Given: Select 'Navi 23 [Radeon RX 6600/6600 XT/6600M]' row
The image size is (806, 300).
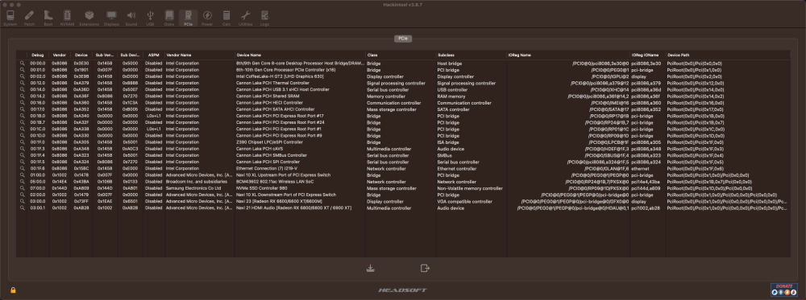Looking at the screenshot, I should pyautogui.click(x=403, y=202).
